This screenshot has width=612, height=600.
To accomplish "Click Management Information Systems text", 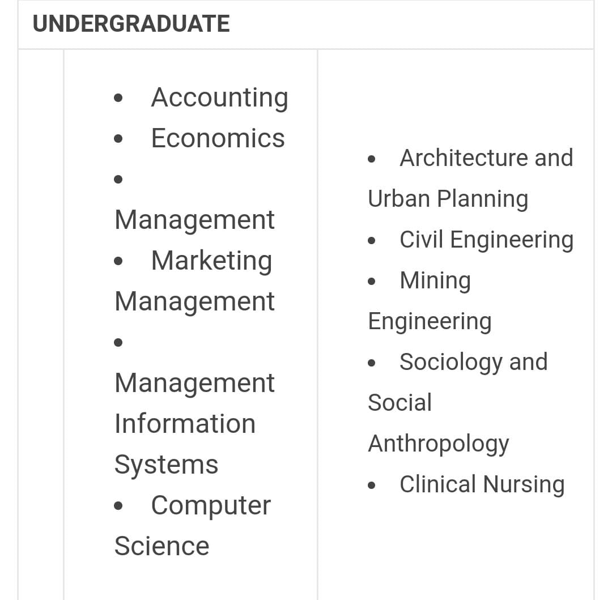I will coord(194,424).
